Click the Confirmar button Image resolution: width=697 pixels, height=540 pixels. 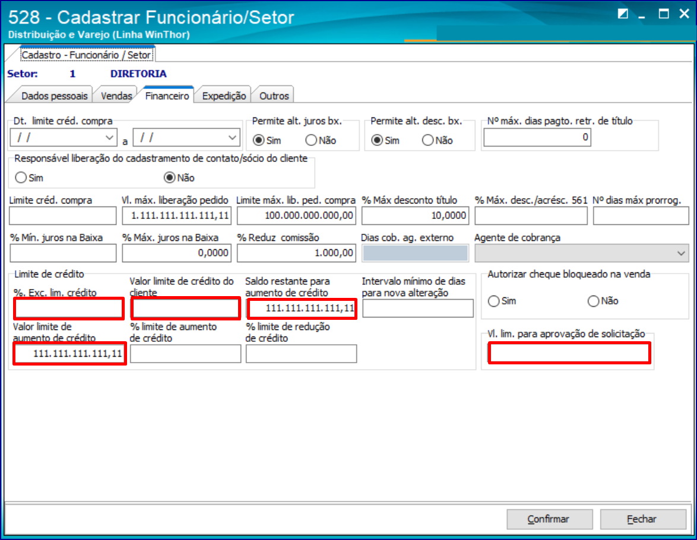(x=549, y=519)
